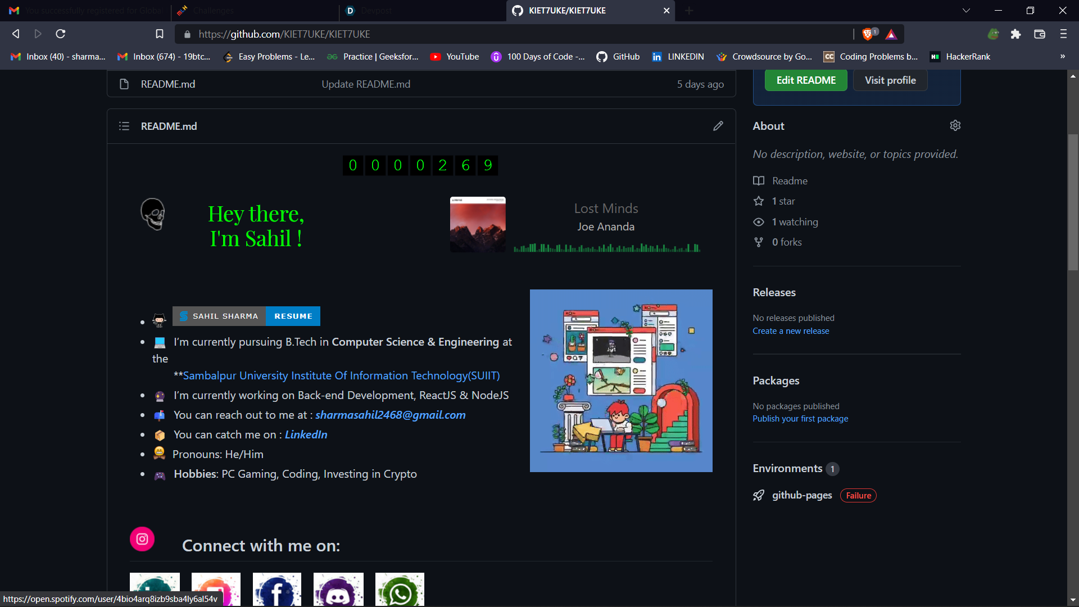Click the README pencil edit icon
This screenshot has width=1079, height=607.
[718, 126]
